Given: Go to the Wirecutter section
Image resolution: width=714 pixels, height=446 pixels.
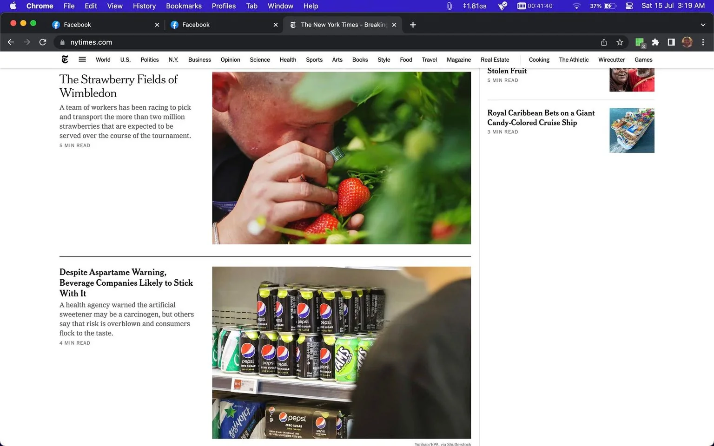Looking at the screenshot, I should (611, 59).
